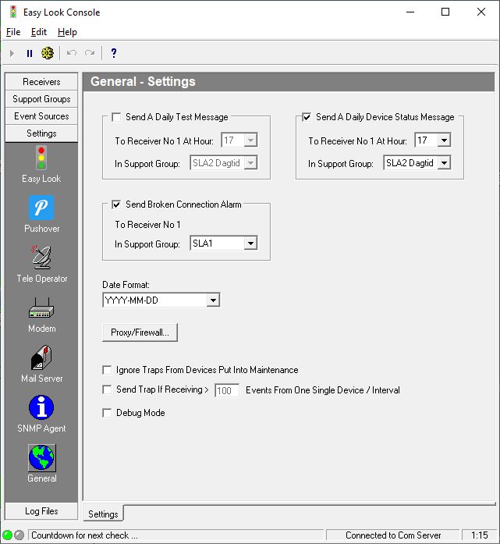The image size is (500, 544).
Task: Open the SNMP Agent info icon
Action: 41,407
